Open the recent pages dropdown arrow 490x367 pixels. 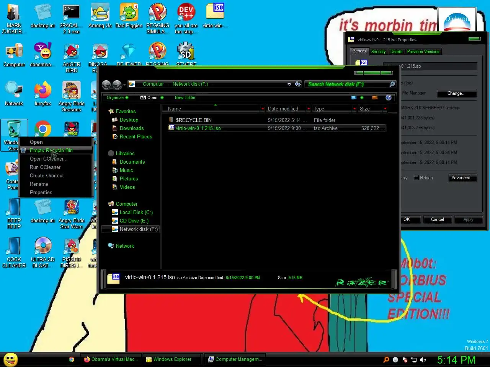pos(124,85)
